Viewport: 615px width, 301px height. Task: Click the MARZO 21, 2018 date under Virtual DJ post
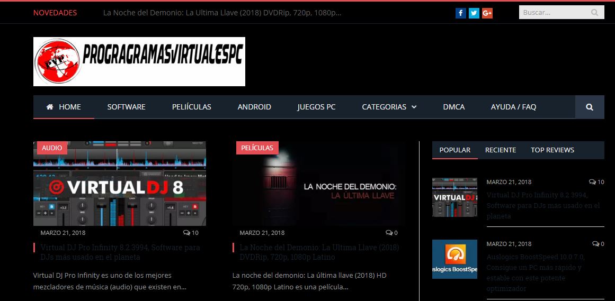click(x=63, y=233)
